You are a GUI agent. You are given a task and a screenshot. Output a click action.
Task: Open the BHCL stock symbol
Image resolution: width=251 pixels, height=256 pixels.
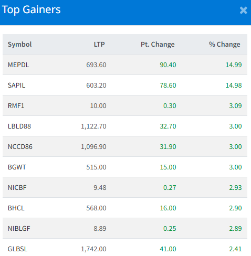[x=16, y=208]
